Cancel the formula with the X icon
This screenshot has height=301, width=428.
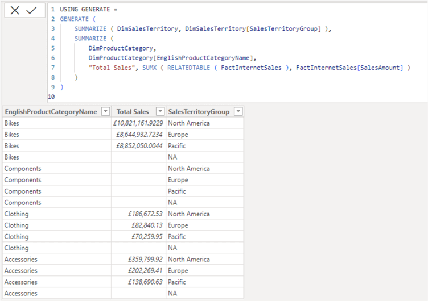(x=15, y=11)
